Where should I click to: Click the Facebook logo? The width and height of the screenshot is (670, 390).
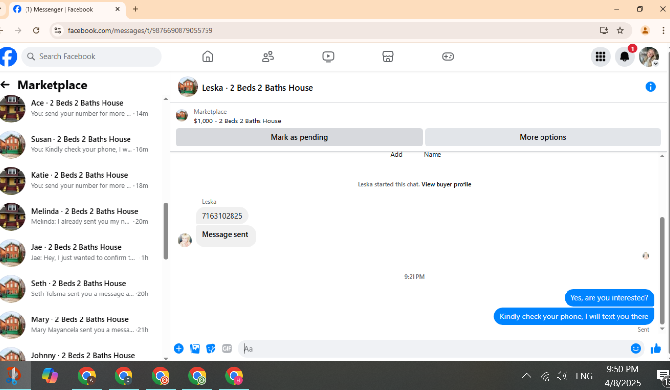tap(8, 57)
